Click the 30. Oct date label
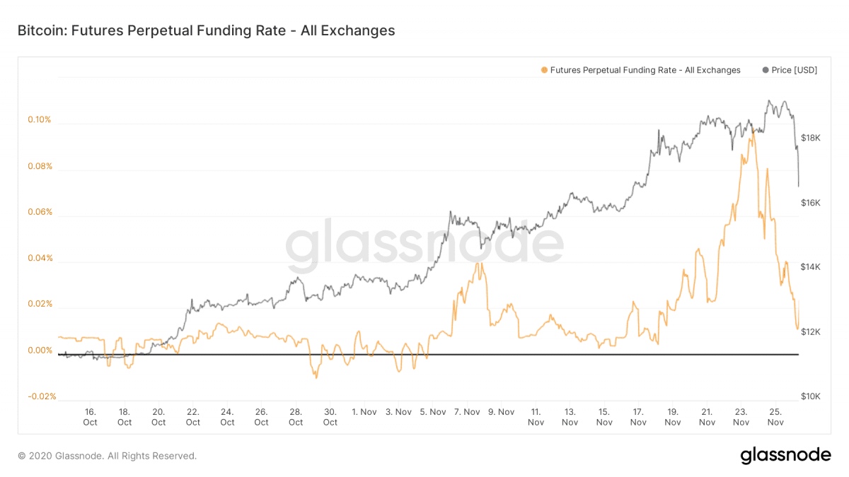The height and width of the screenshot is (477, 849). point(330,417)
